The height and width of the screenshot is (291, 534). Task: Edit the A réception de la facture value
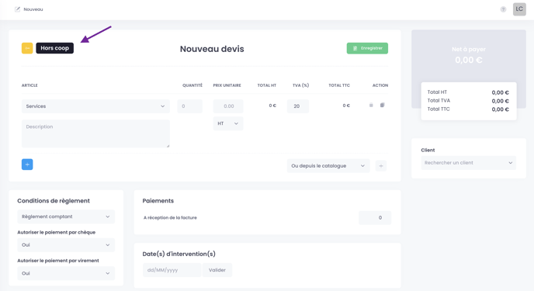point(375,218)
